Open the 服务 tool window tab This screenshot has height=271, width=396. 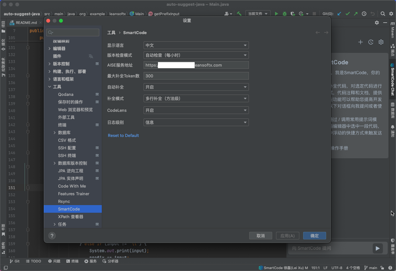pyautogui.click(x=90, y=261)
